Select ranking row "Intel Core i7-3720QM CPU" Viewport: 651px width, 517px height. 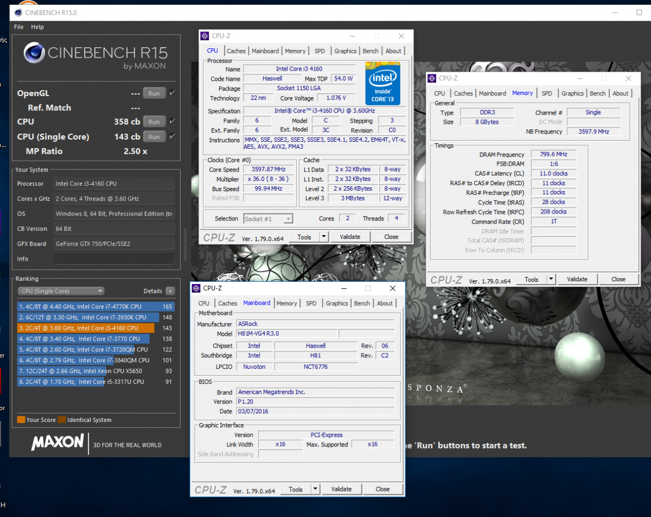coord(95,350)
